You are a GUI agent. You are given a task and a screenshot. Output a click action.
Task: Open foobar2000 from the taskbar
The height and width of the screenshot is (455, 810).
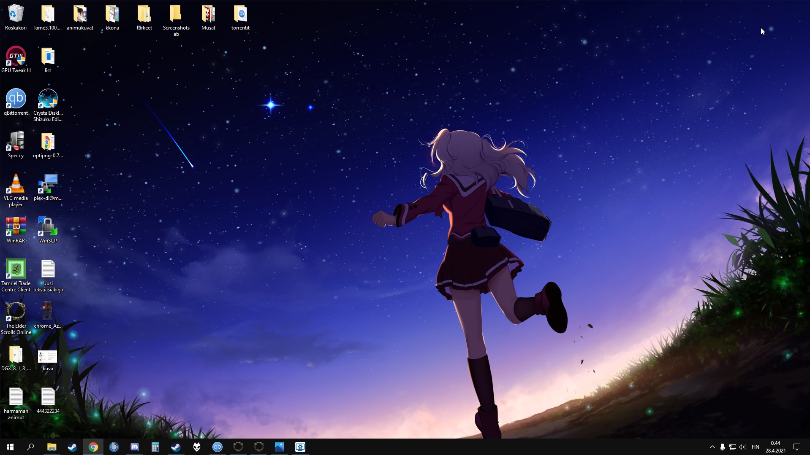click(197, 447)
